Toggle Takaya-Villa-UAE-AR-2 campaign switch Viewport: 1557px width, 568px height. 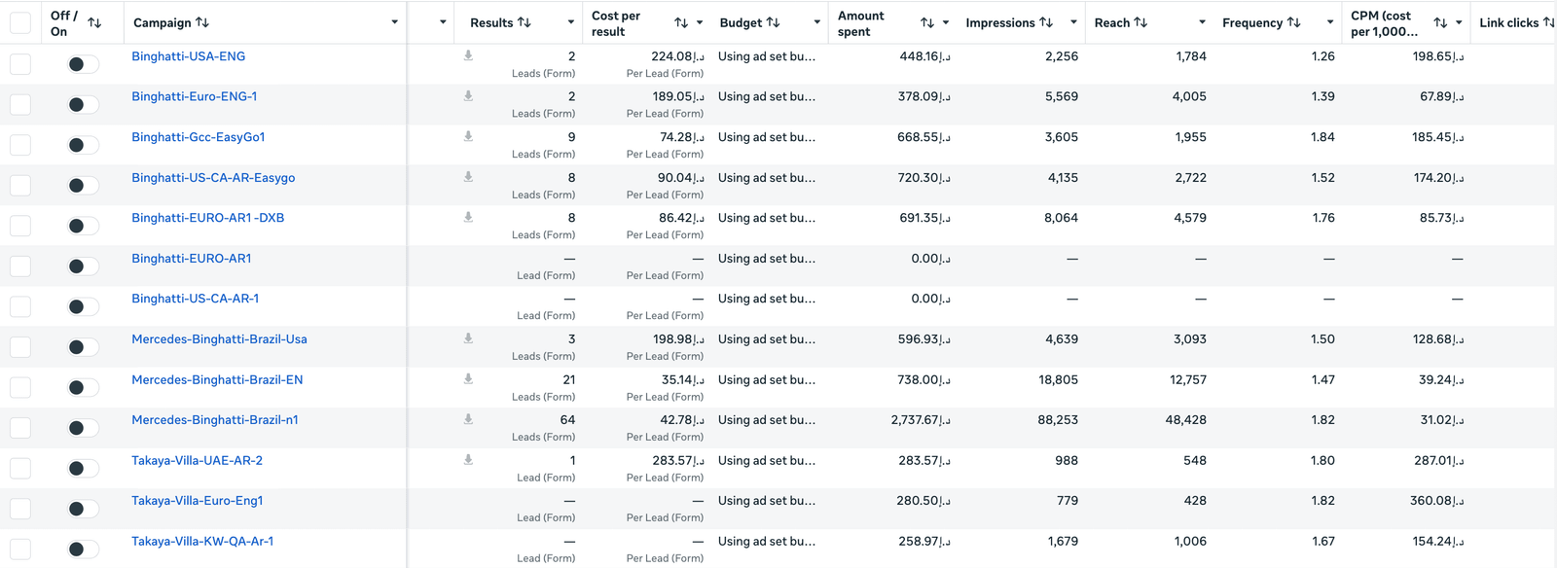(83, 469)
